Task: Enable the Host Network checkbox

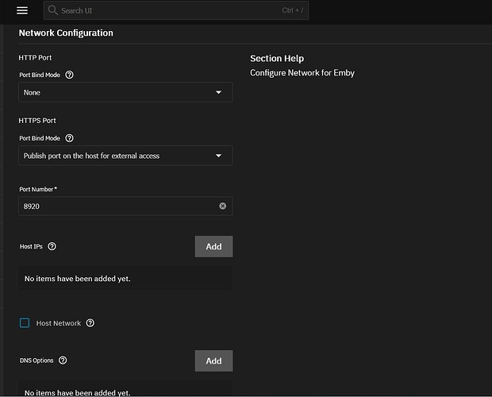Action: (25, 323)
